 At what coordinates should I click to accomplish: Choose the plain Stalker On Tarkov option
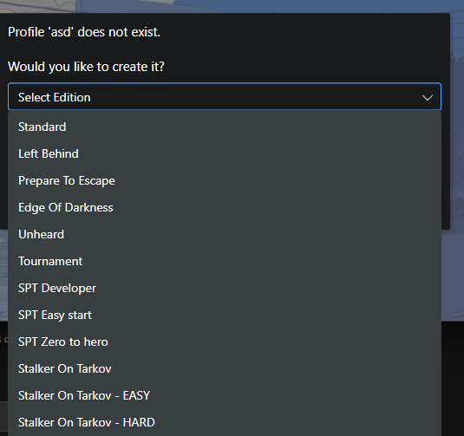225,369
